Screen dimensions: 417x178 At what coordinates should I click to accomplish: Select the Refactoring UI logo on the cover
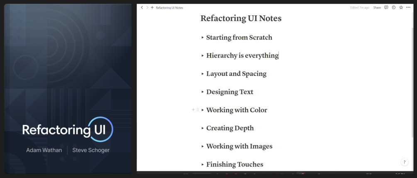[x=68, y=130]
